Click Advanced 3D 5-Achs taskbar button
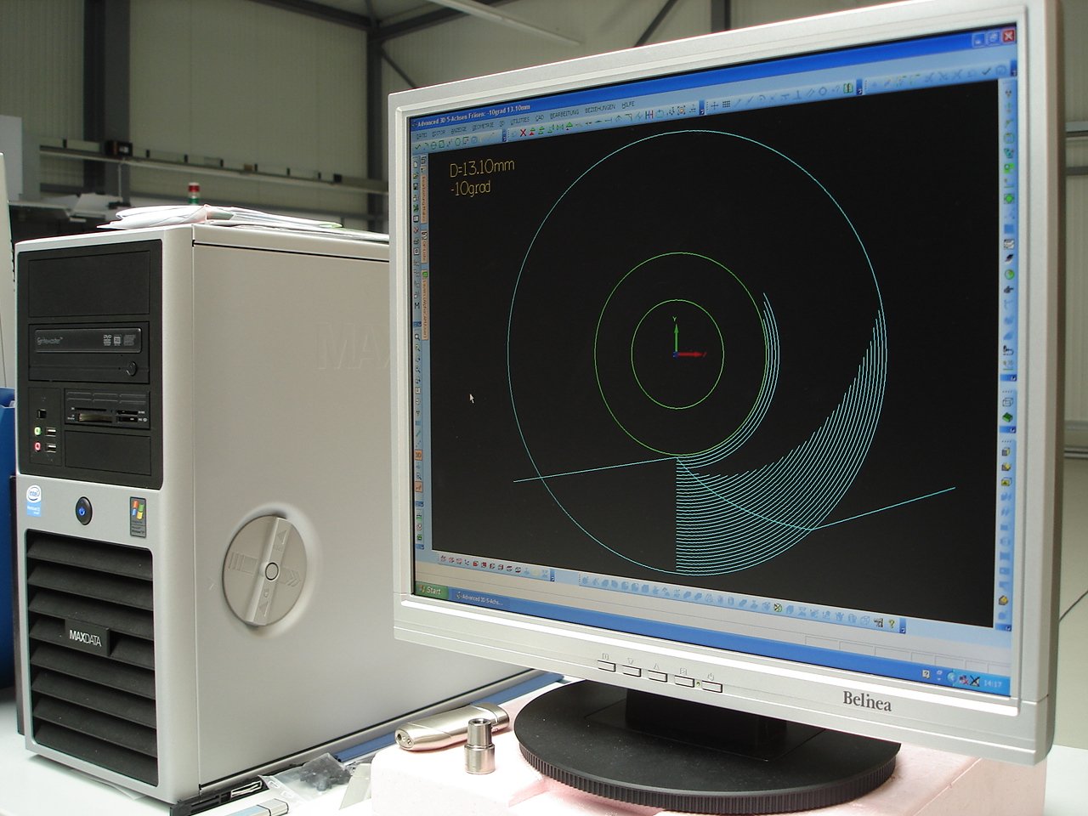Viewport: 1088px width, 816px height. pos(481,598)
